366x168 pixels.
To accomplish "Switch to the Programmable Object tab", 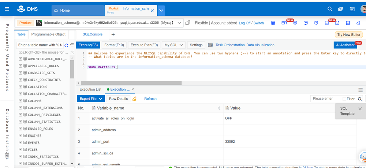I will [48, 34].
